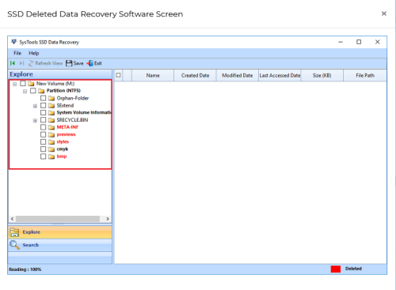
Task: Click the Exit button label
Action: [98, 63]
